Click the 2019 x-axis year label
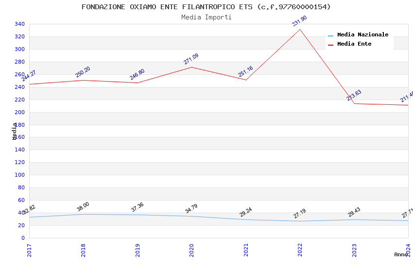 (x=138, y=250)
